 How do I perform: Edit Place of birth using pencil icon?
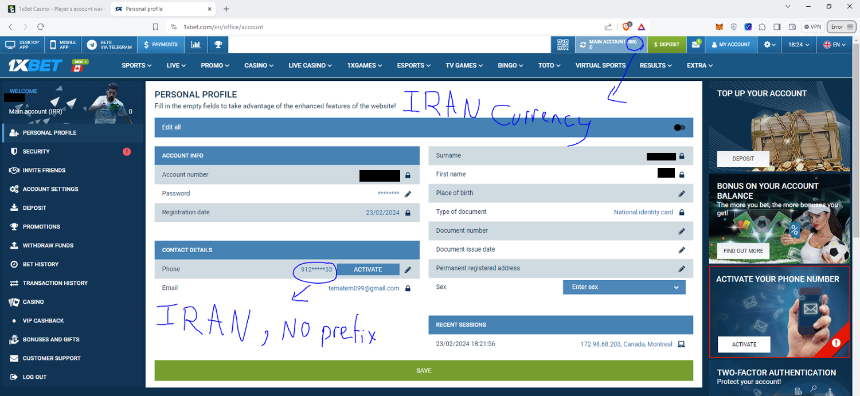[681, 193]
